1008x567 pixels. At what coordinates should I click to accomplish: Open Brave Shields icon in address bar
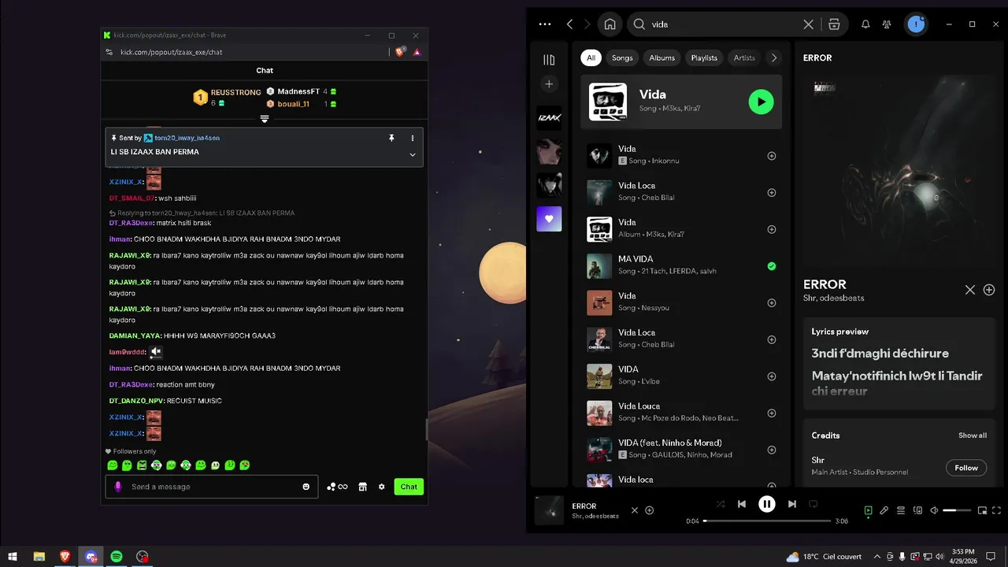(400, 52)
